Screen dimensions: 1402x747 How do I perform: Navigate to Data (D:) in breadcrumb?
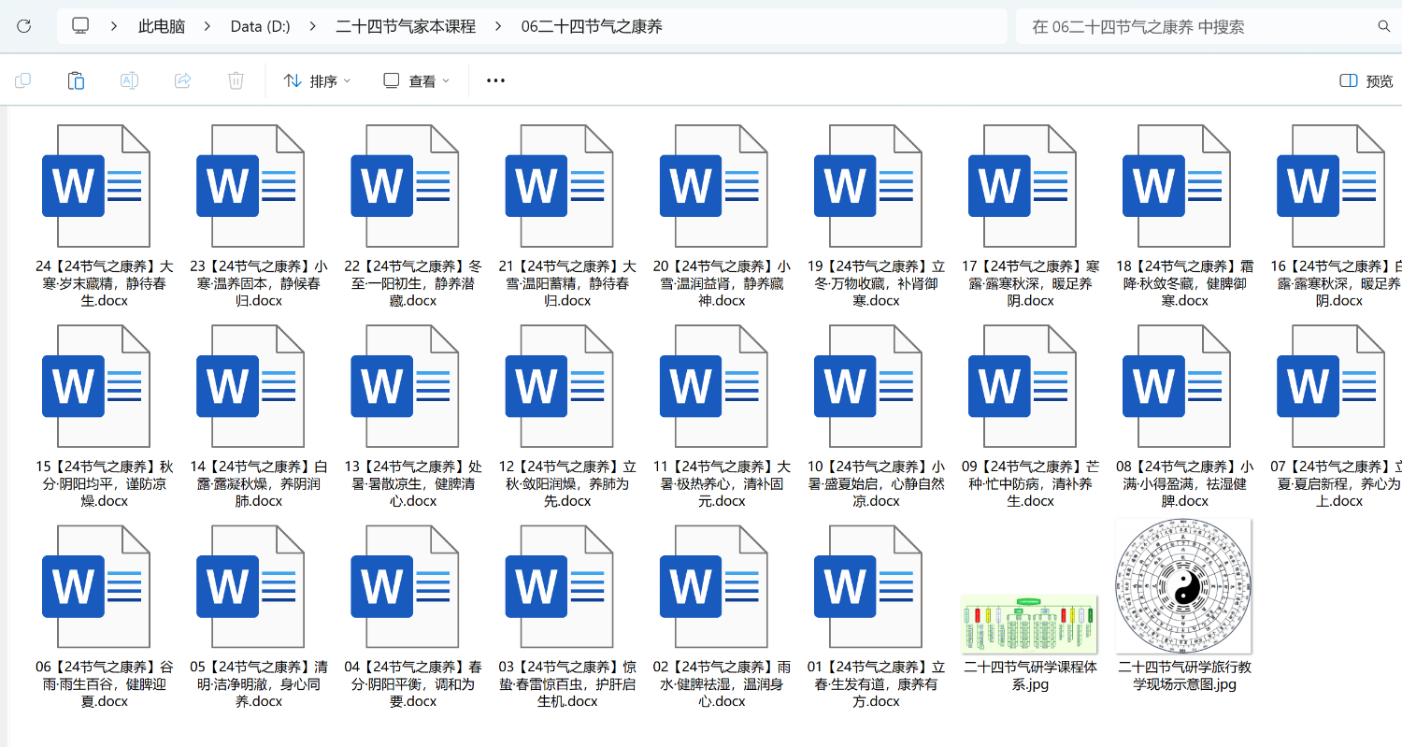coord(260,26)
